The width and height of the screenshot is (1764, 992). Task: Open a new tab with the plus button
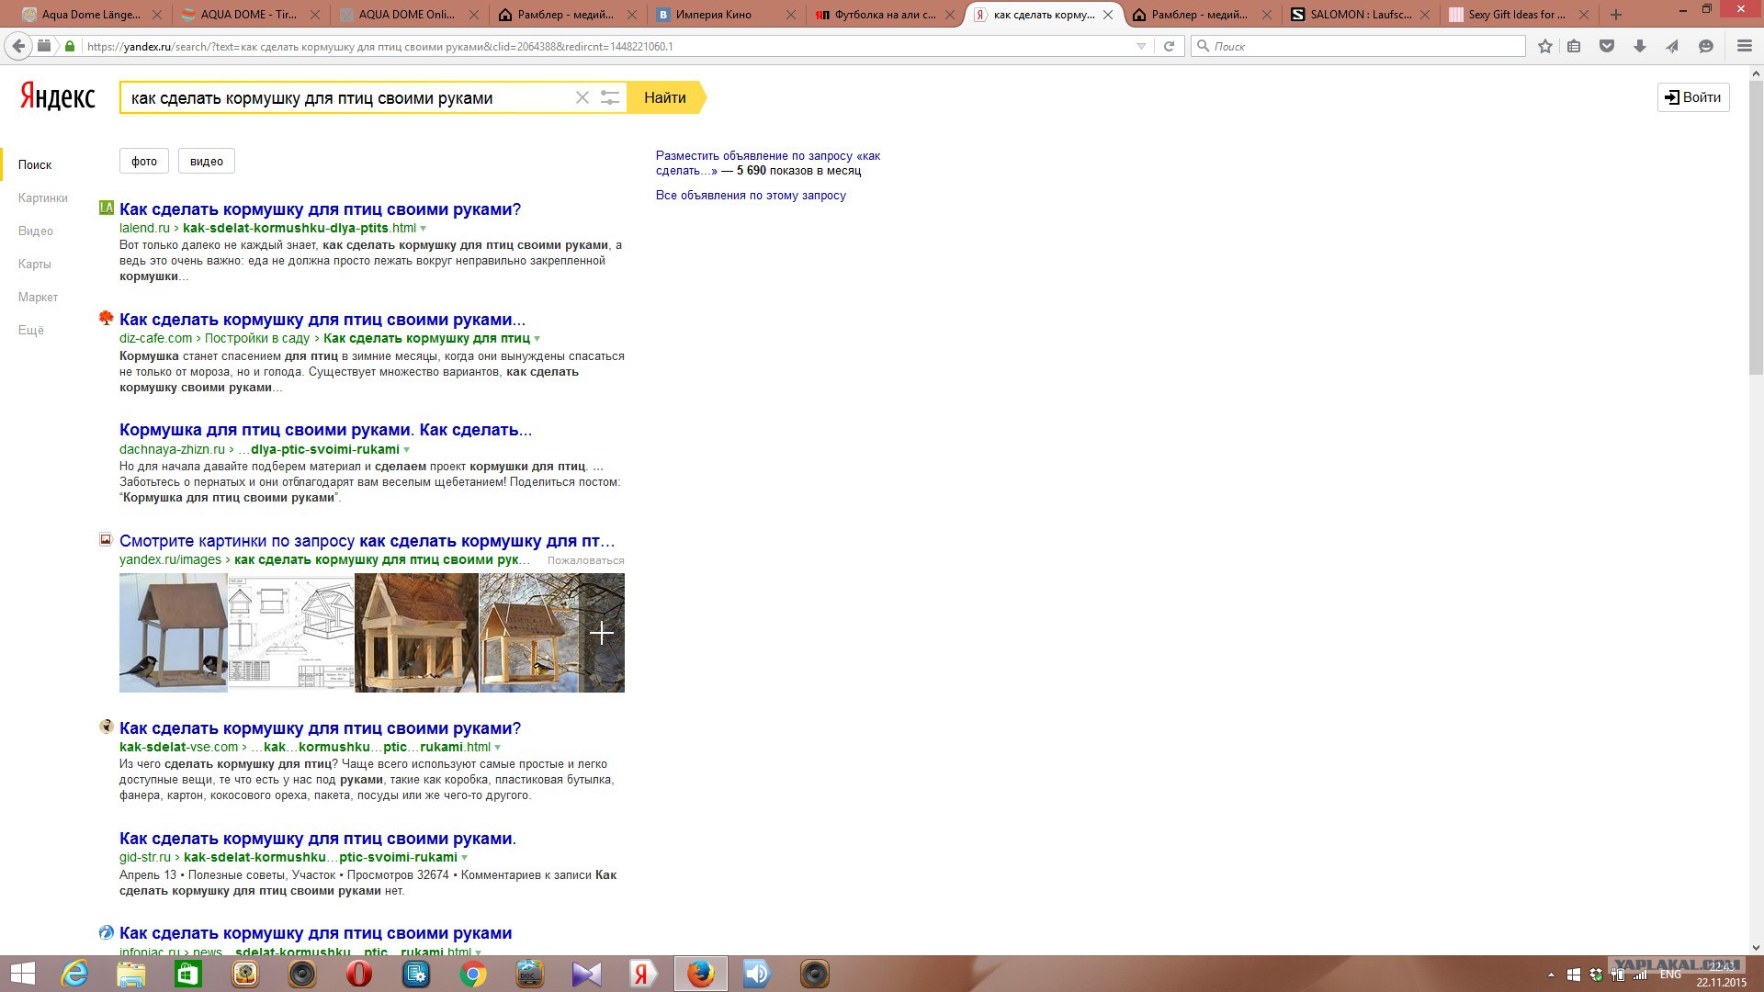[x=1616, y=15]
